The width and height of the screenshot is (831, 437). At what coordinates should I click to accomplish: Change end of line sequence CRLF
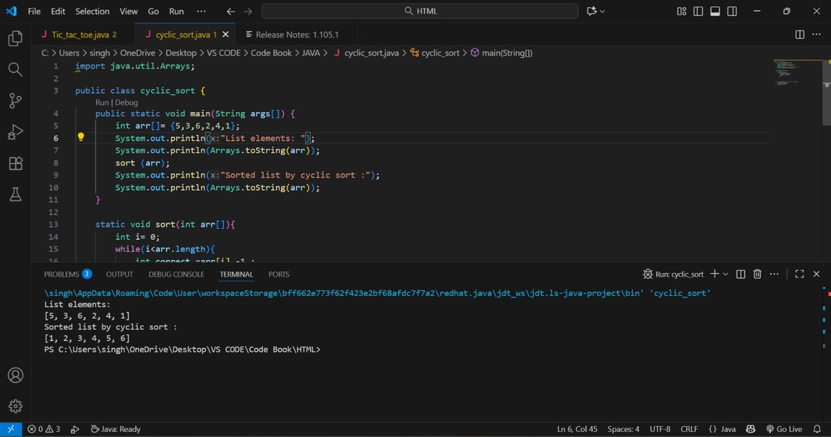click(x=689, y=429)
